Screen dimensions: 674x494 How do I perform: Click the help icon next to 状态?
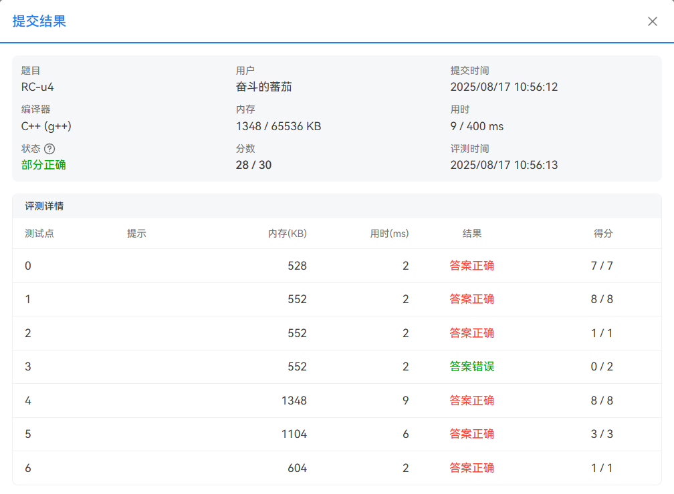(x=49, y=149)
